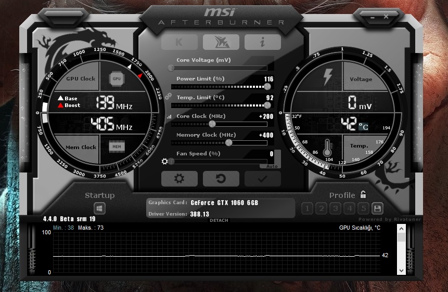Screen dimensions: 448x292
Task: Click the Min. : 38 readout
Action: pos(63,228)
